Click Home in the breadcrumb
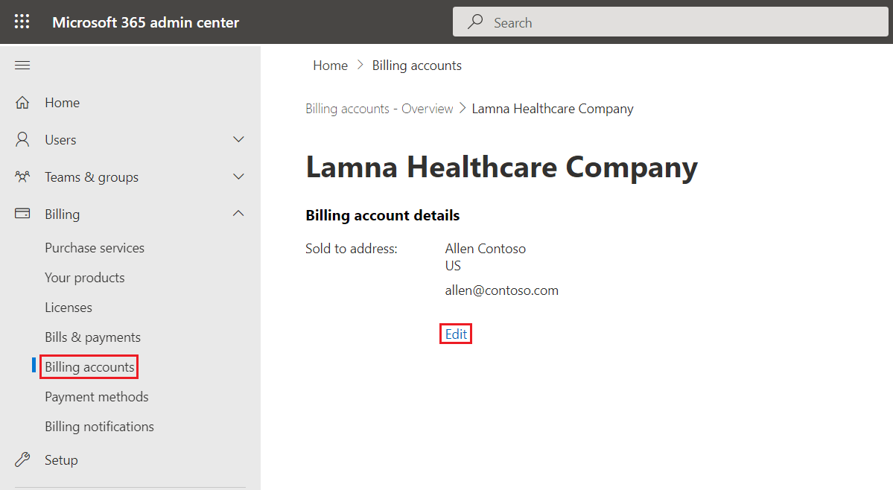 [331, 66]
